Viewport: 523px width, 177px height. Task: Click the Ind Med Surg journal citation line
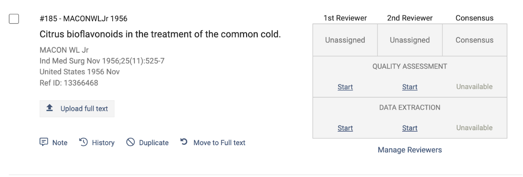click(102, 61)
